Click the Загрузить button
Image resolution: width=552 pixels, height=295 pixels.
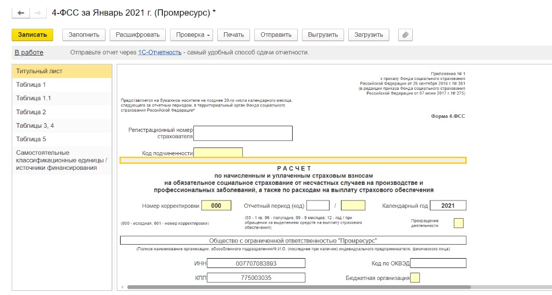pos(369,35)
